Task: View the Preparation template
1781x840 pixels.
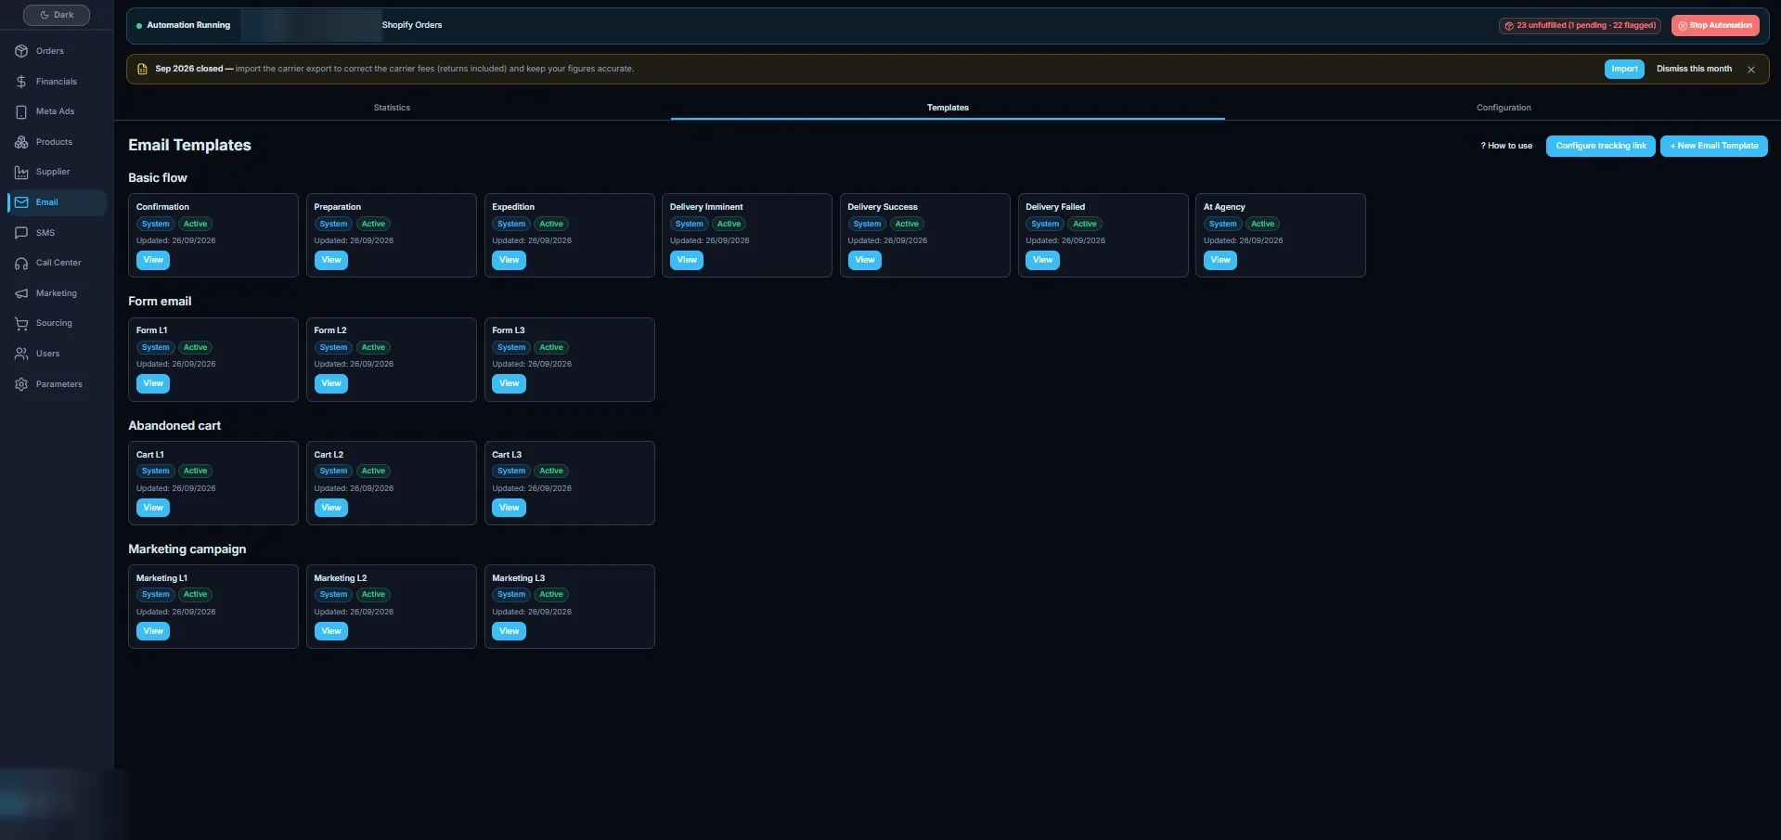Action: click(x=330, y=260)
